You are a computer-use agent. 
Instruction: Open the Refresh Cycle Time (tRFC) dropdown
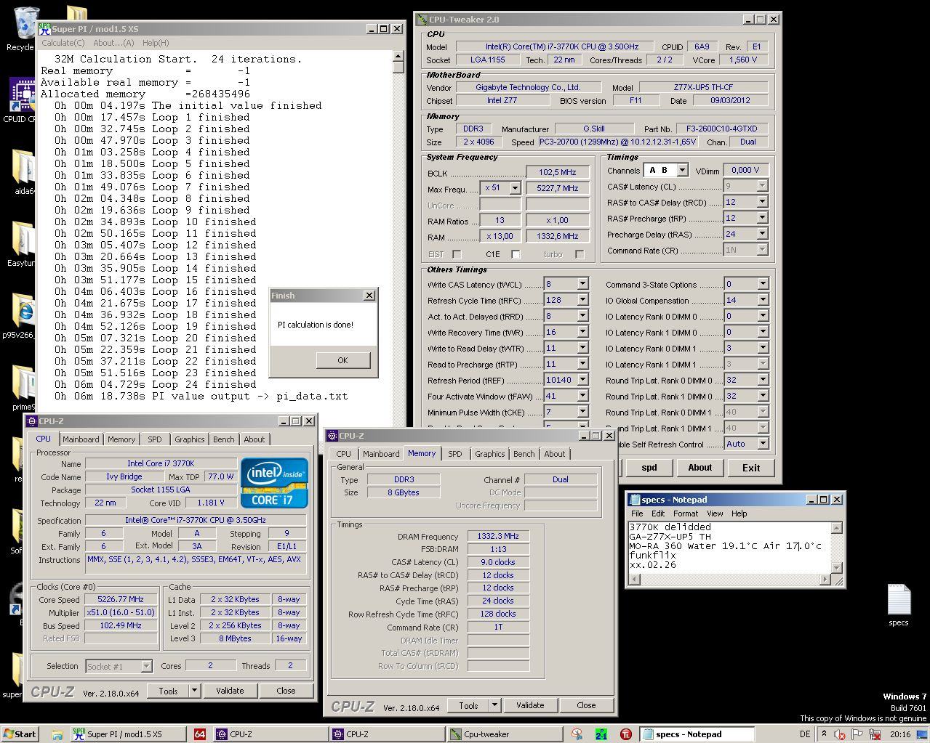tap(582, 300)
